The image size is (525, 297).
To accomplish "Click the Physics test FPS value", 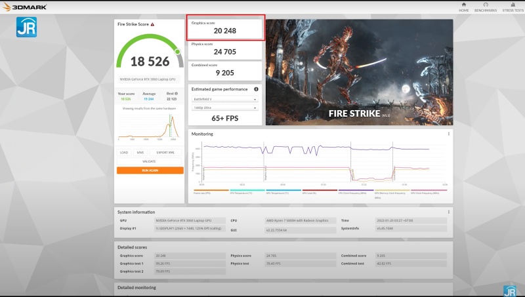I will coord(301,264).
